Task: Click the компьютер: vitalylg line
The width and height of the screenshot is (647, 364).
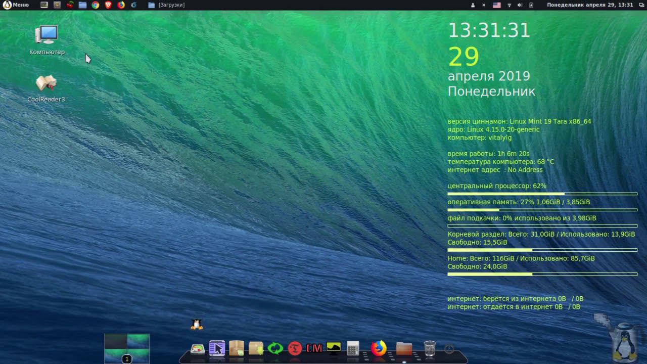Action: (x=480, y=138)
